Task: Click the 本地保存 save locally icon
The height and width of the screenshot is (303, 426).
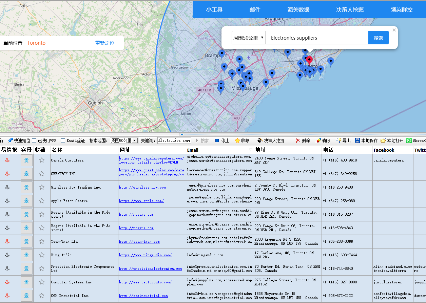Action: tap(357, 140)
